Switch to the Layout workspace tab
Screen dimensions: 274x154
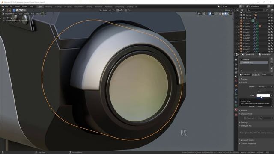click(x=40, y=7)
